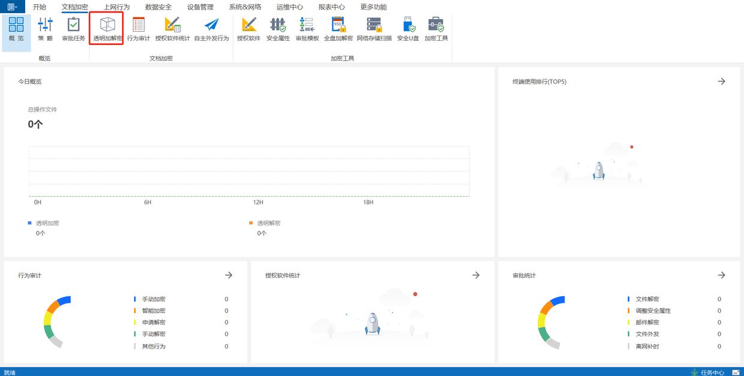Image resolution: width=744 pixels, height=376 pixels.
Task: Switch to the 数据安全 tab
Action: coord(158,7)
